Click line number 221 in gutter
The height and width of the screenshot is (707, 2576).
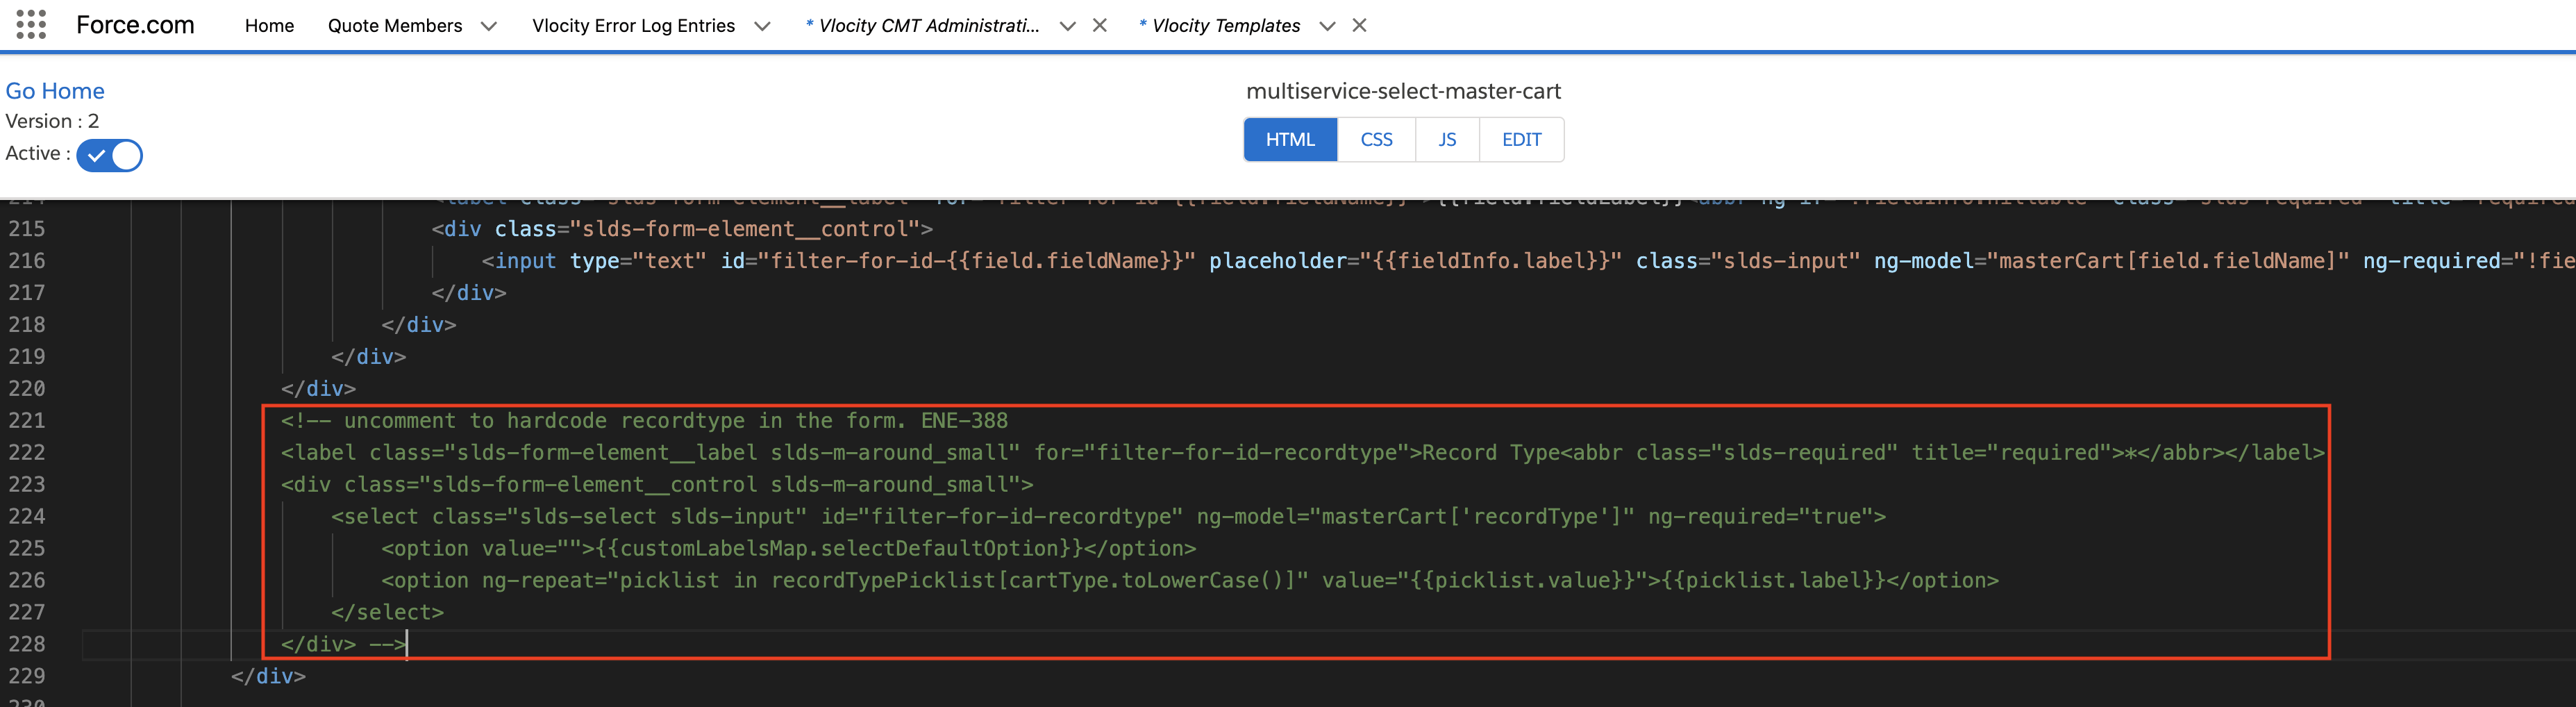[27, 421]
